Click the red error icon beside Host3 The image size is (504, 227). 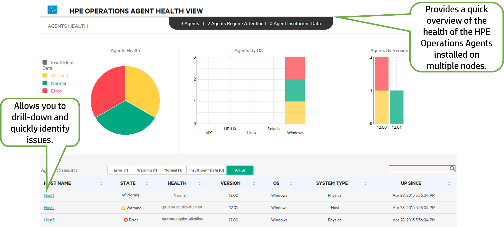click(125, 219)
